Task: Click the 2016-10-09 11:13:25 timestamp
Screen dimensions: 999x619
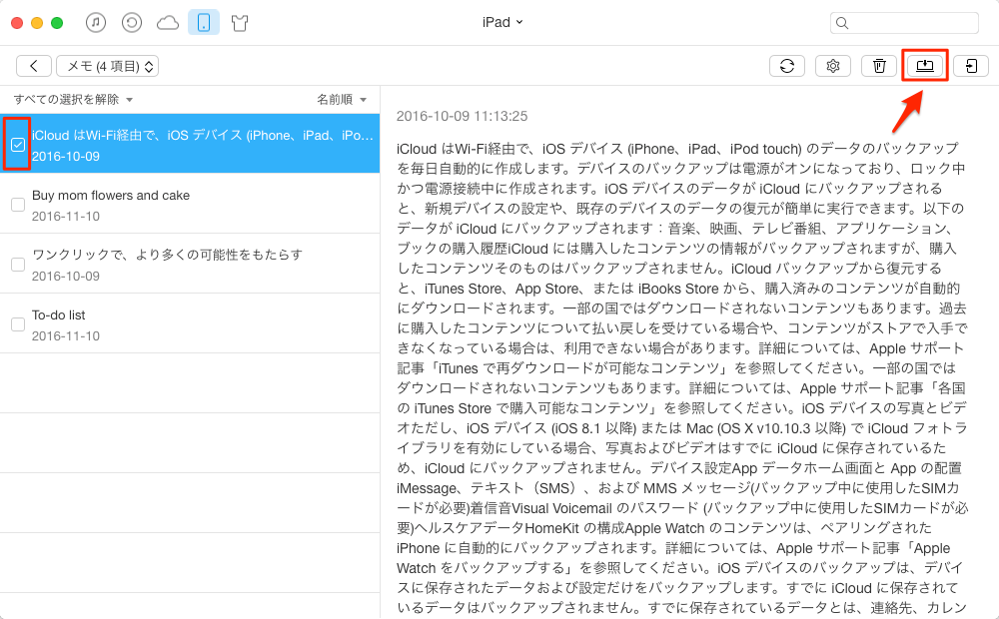Action: point(462,116)
